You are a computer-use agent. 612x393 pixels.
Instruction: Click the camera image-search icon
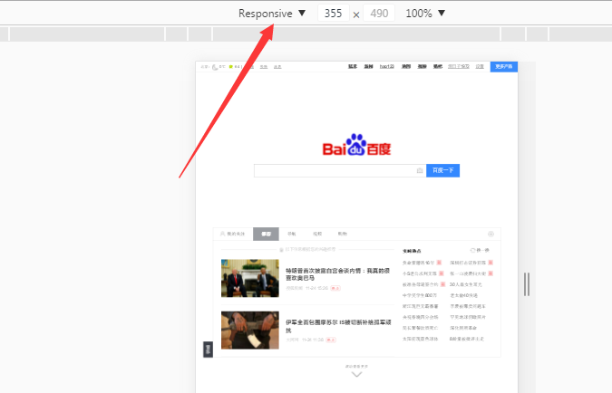(x=420, y=170)
